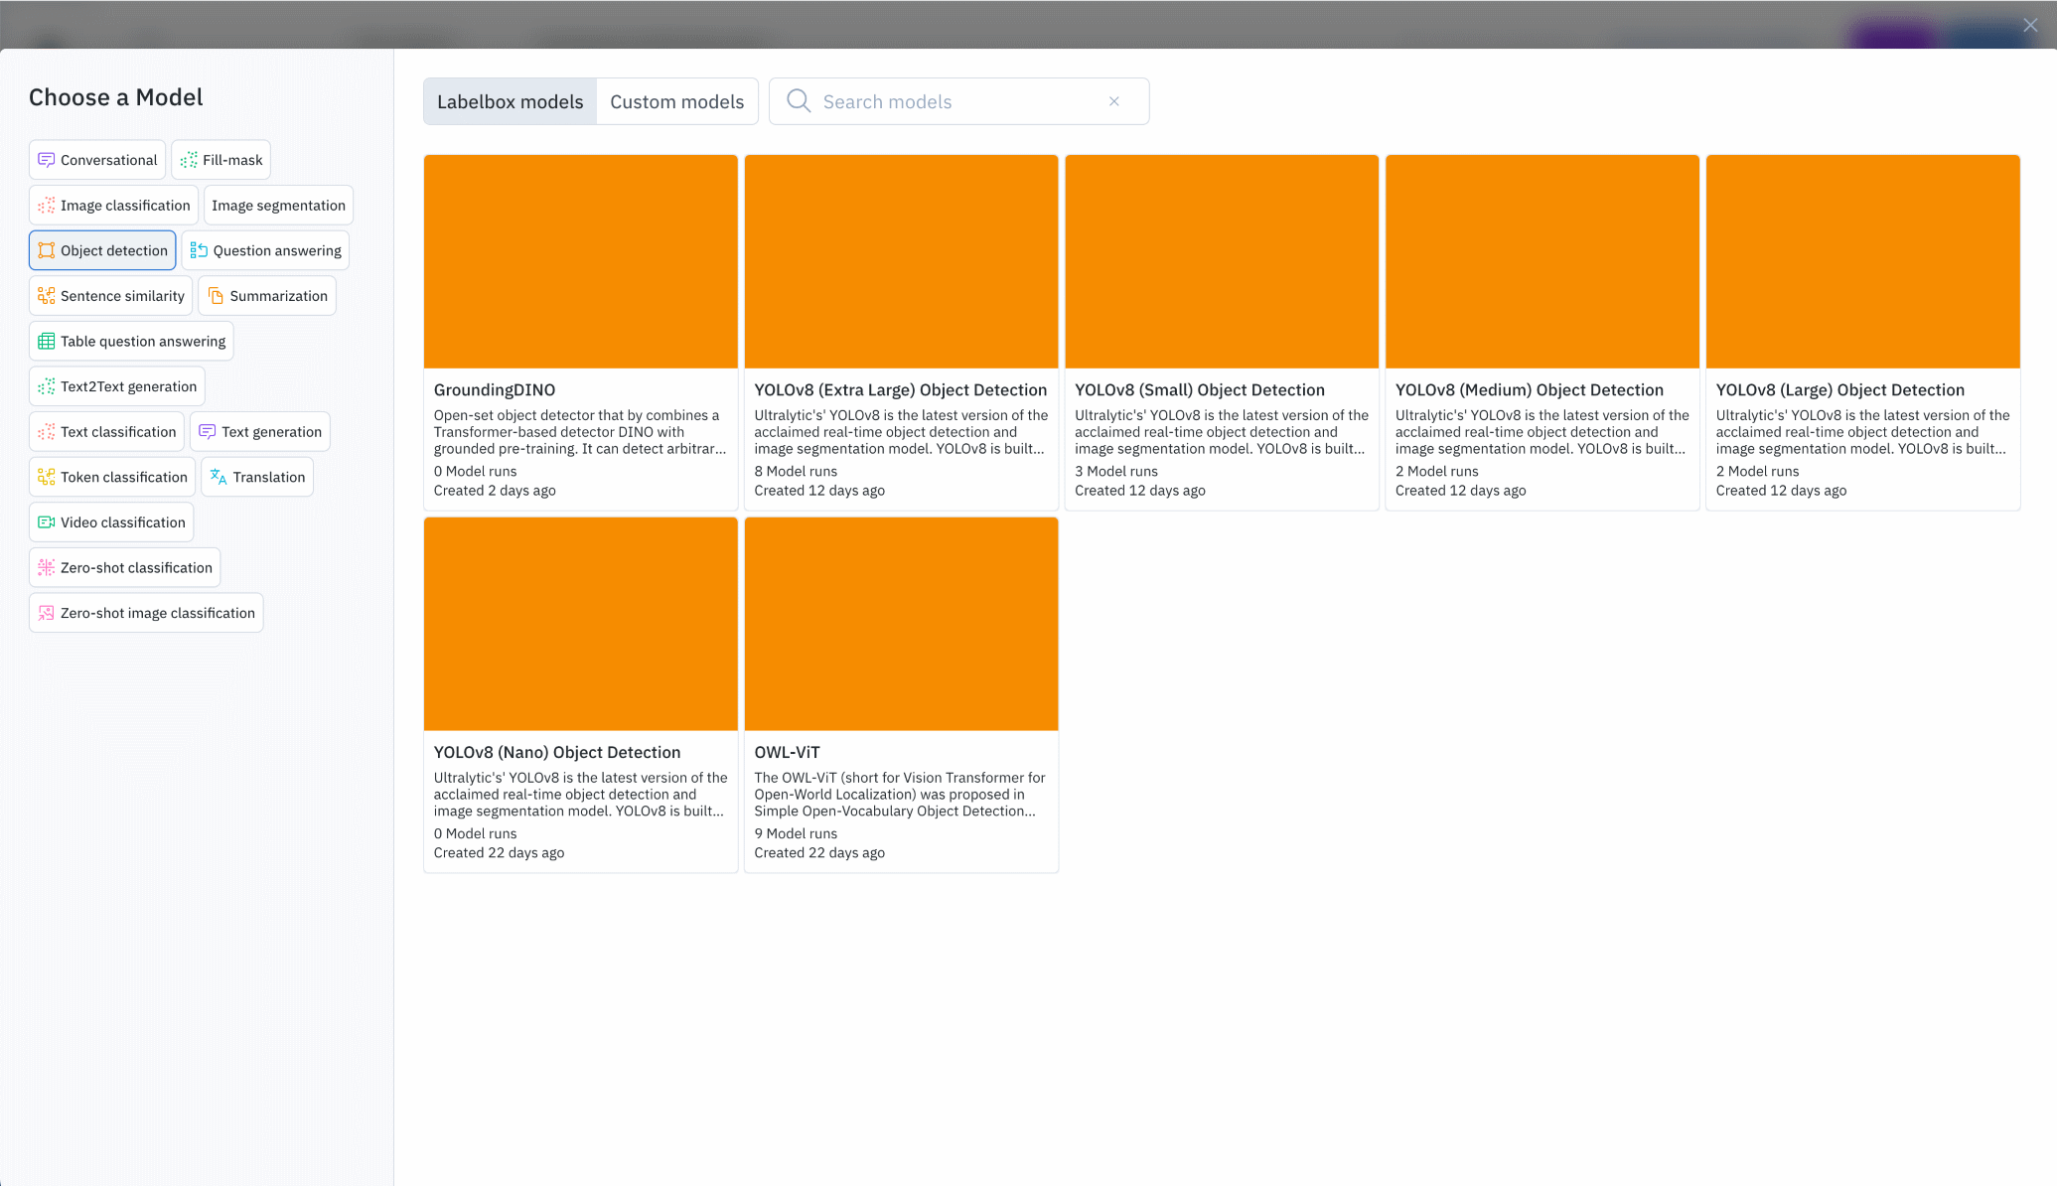Click the Conversational category icon
This screenshot has width=2057, height=1186.
[46, 160]
